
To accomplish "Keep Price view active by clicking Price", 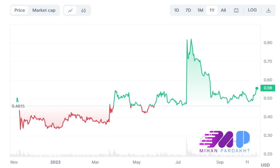I will [19, 10].
